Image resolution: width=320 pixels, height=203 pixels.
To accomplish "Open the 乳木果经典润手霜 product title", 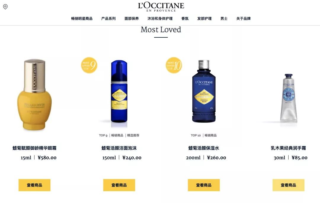I will (288, 148).
